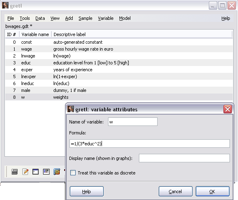Check Treat this variable as discrete
This screenshot has width=238, height=200.
pyautogui.click(x=73, y=172)
